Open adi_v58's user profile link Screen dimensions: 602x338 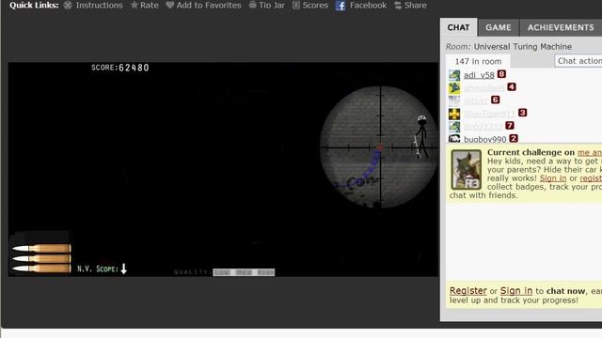click(x=479, y=75)
